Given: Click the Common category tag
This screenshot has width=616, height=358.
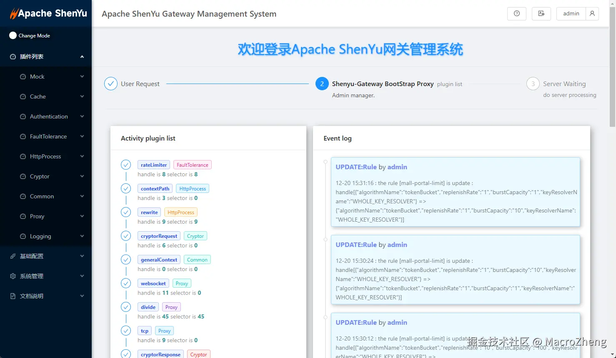Looking at the screenshot, I should [x=197, y=259].
